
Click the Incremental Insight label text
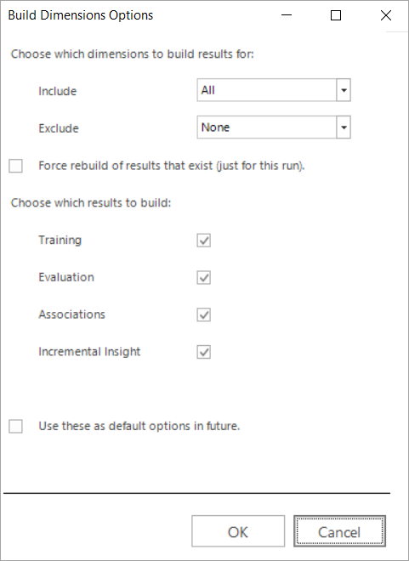coord(89,352)
